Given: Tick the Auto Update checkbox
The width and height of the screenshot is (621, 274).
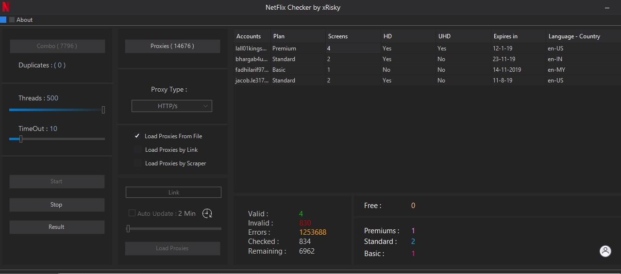Looking at the screenshot, I should (x=132, y=213).
